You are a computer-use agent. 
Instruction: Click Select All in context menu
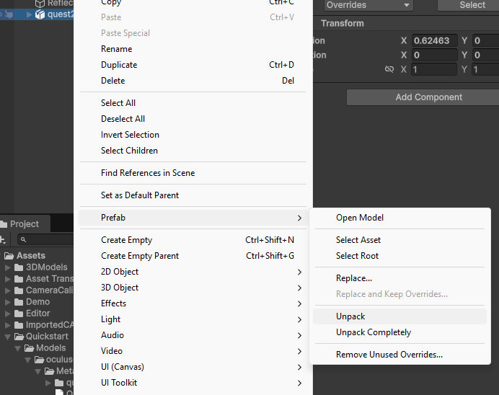click(x=193, y=103)
